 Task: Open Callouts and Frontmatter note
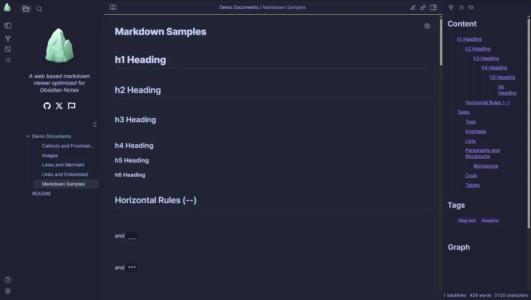click(68, 146)
